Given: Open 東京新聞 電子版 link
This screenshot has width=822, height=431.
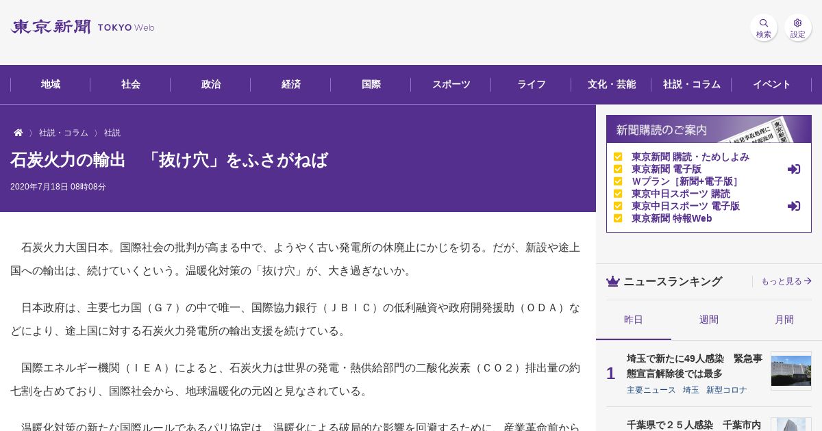Looking at the screenshot, I should pyautogui.click(x=667, y=169).
